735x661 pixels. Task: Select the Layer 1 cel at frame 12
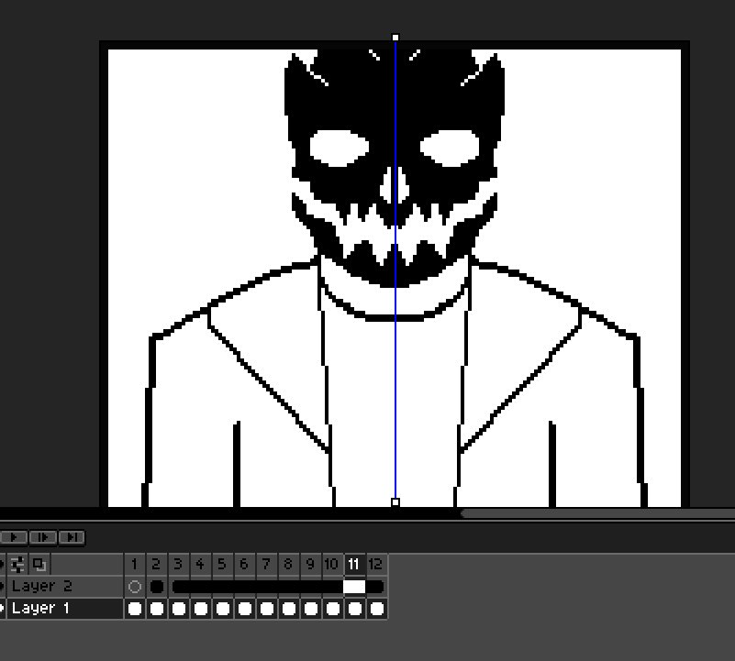(376, 608)
